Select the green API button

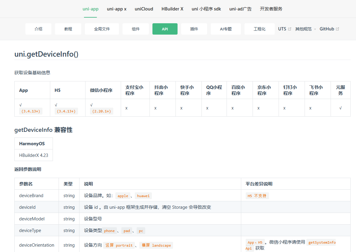coord(165,29)
